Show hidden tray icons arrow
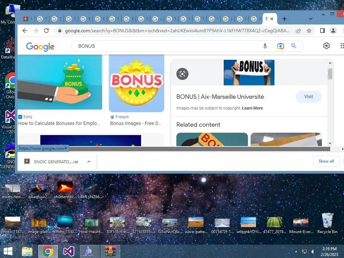This screenshot has height=258, width=344. (296, 252)
